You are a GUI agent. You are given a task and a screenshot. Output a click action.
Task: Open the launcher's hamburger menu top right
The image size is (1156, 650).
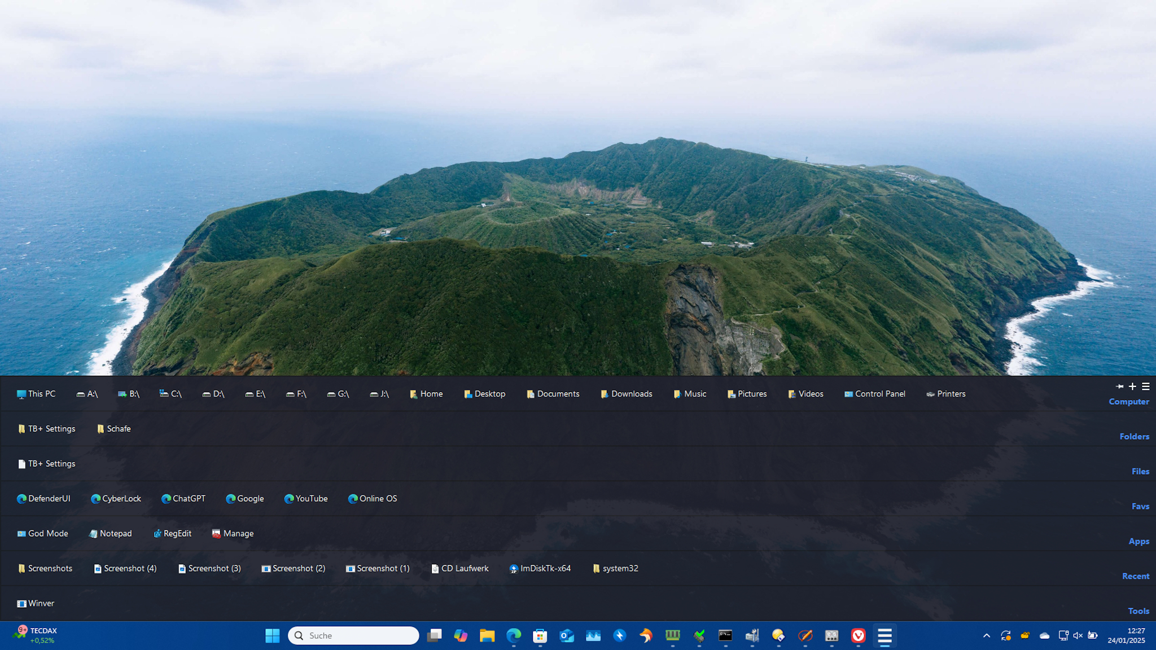pos(1146,387)
